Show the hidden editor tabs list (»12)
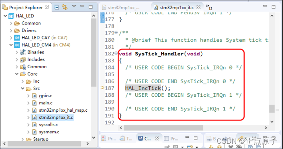283x149 pixels. [209, 7]
